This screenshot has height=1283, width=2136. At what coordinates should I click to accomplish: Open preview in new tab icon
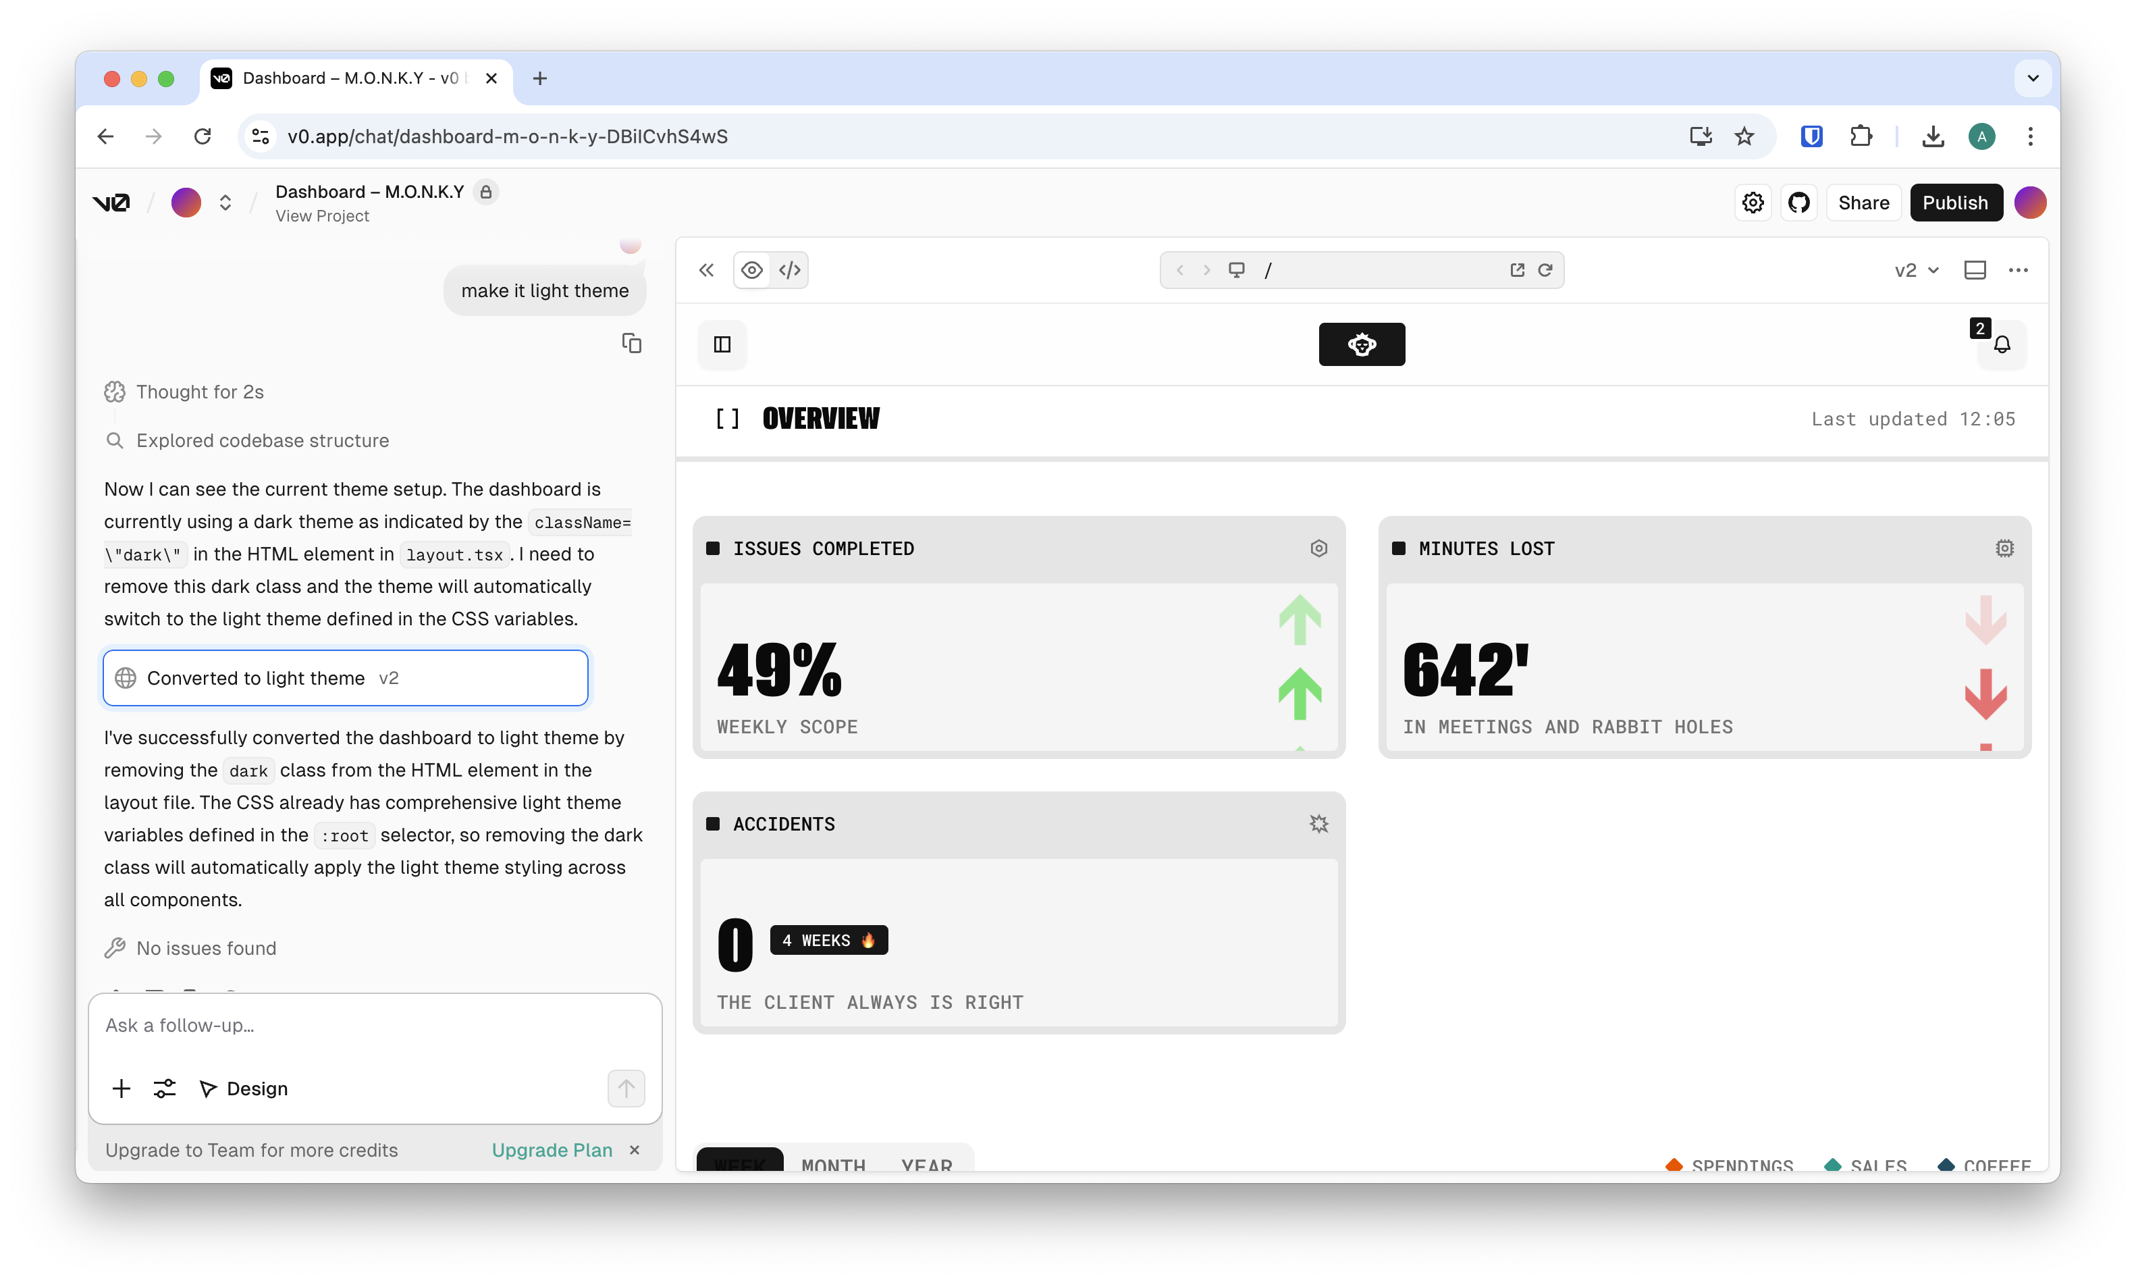(x=1518, y=271)
